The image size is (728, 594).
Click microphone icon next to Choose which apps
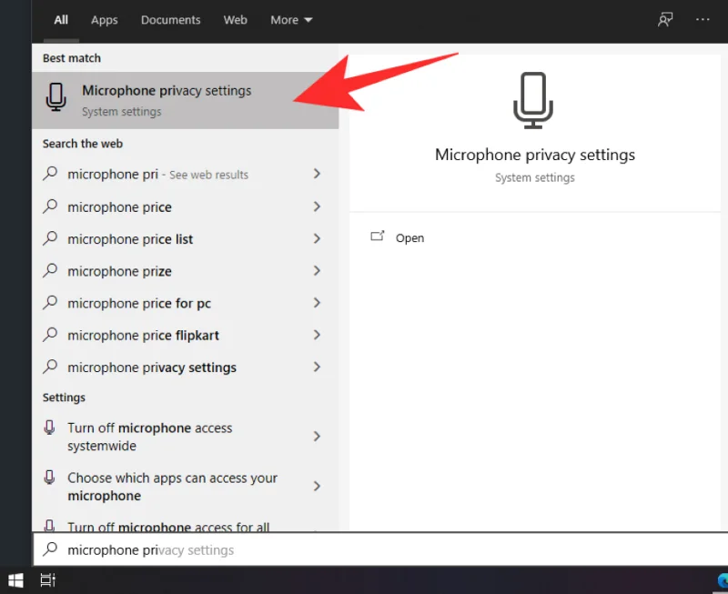click(x=51, y=478)
